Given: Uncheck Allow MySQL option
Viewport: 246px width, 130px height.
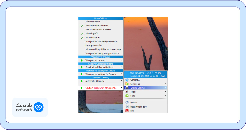Looking at the screenshot, I should point(101,33).
